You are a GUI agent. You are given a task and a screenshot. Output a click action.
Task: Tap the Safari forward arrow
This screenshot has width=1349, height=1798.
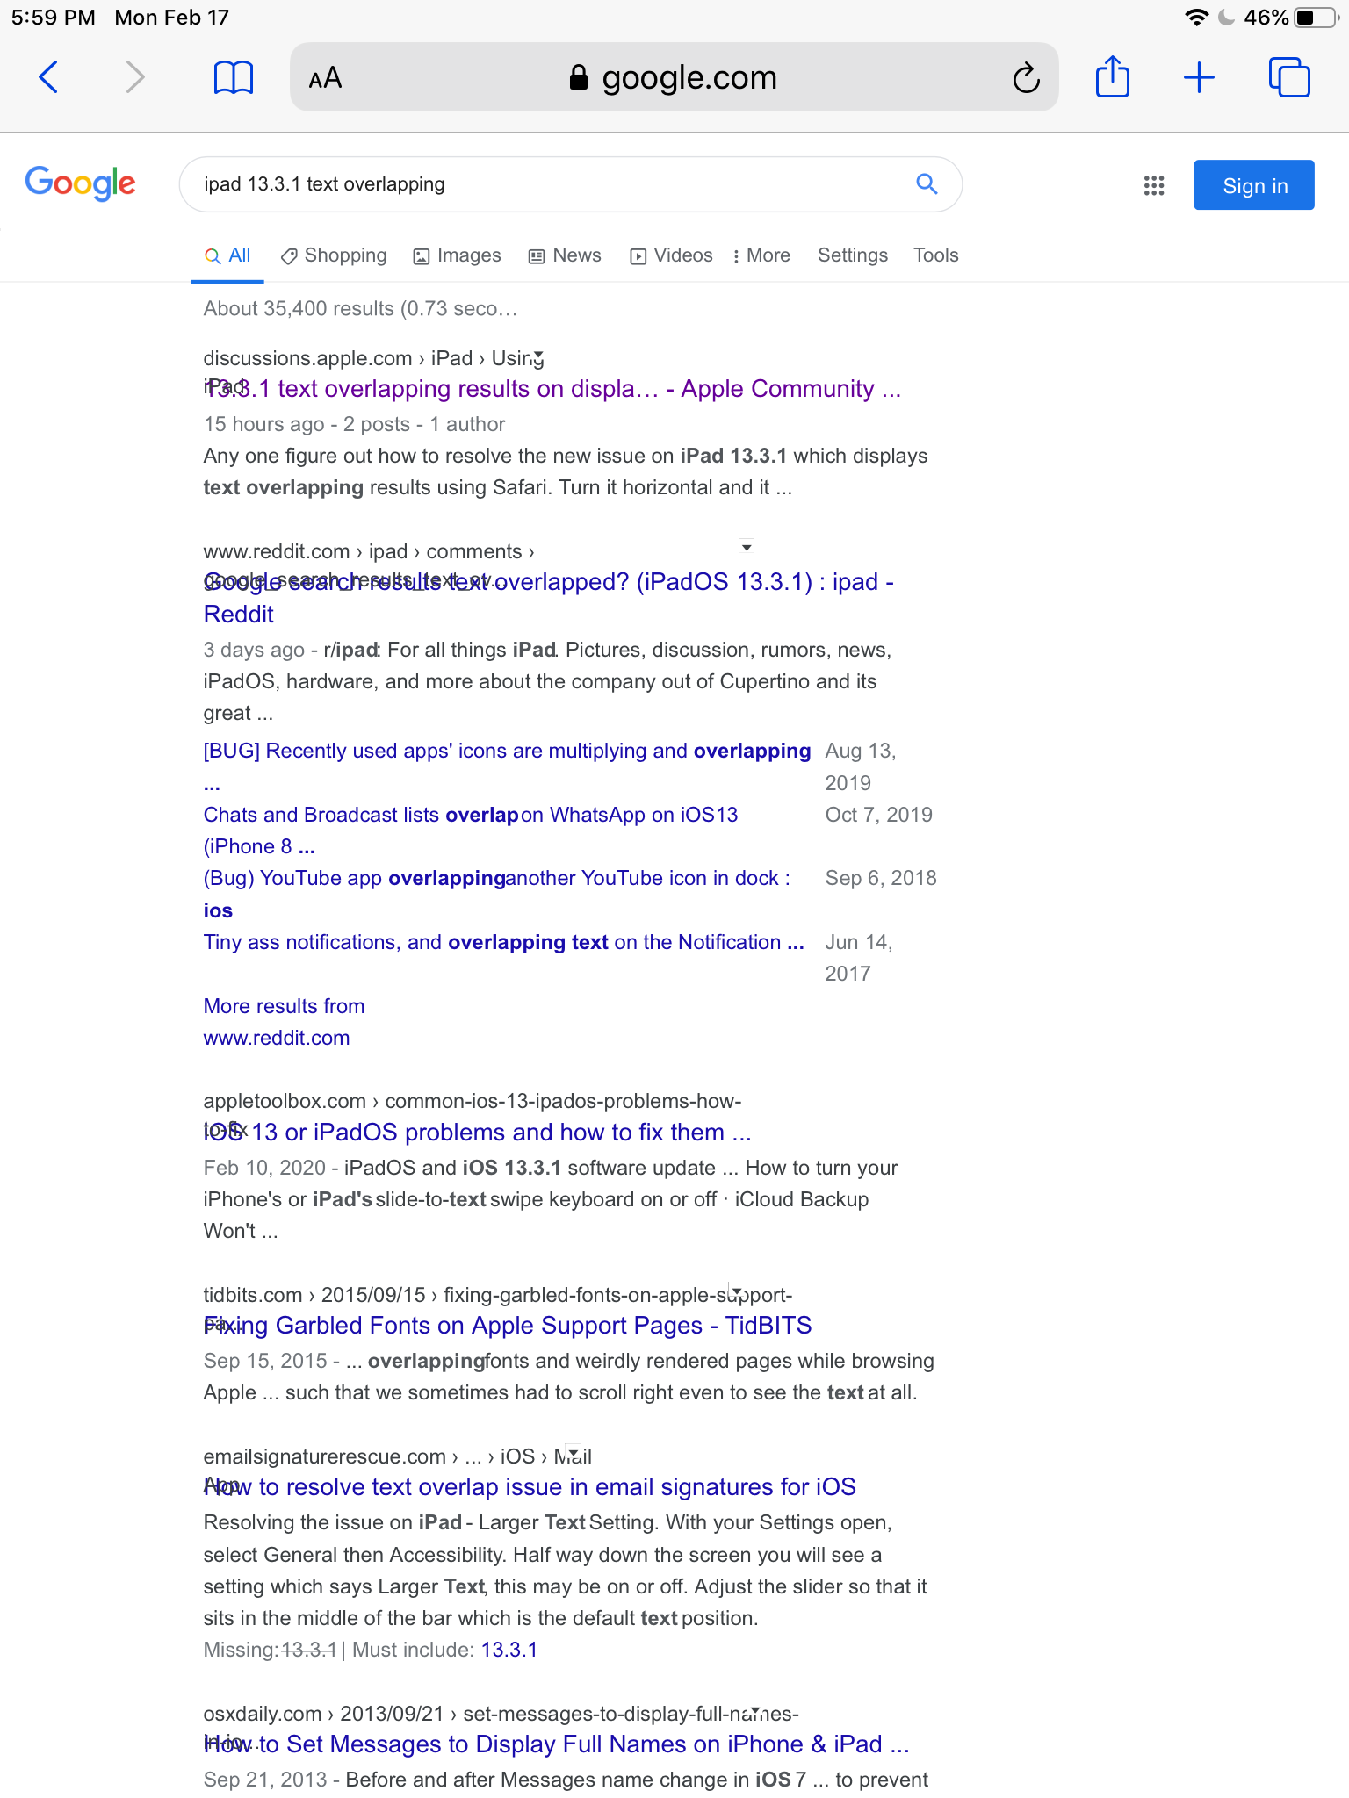(134, 77)
